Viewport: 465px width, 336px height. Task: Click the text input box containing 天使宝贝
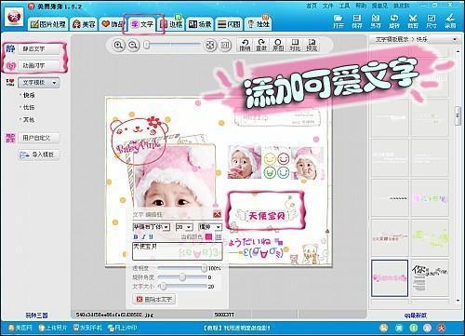pos(178,251)
